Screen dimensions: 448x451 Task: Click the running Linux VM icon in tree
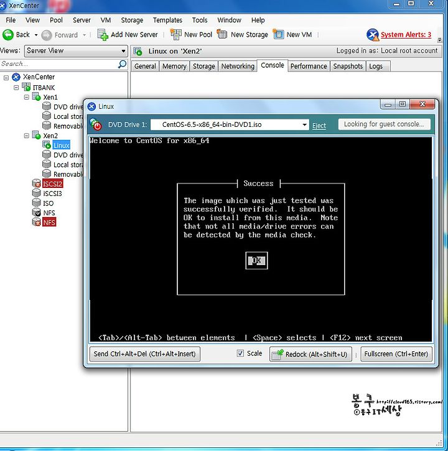(47, 145)
